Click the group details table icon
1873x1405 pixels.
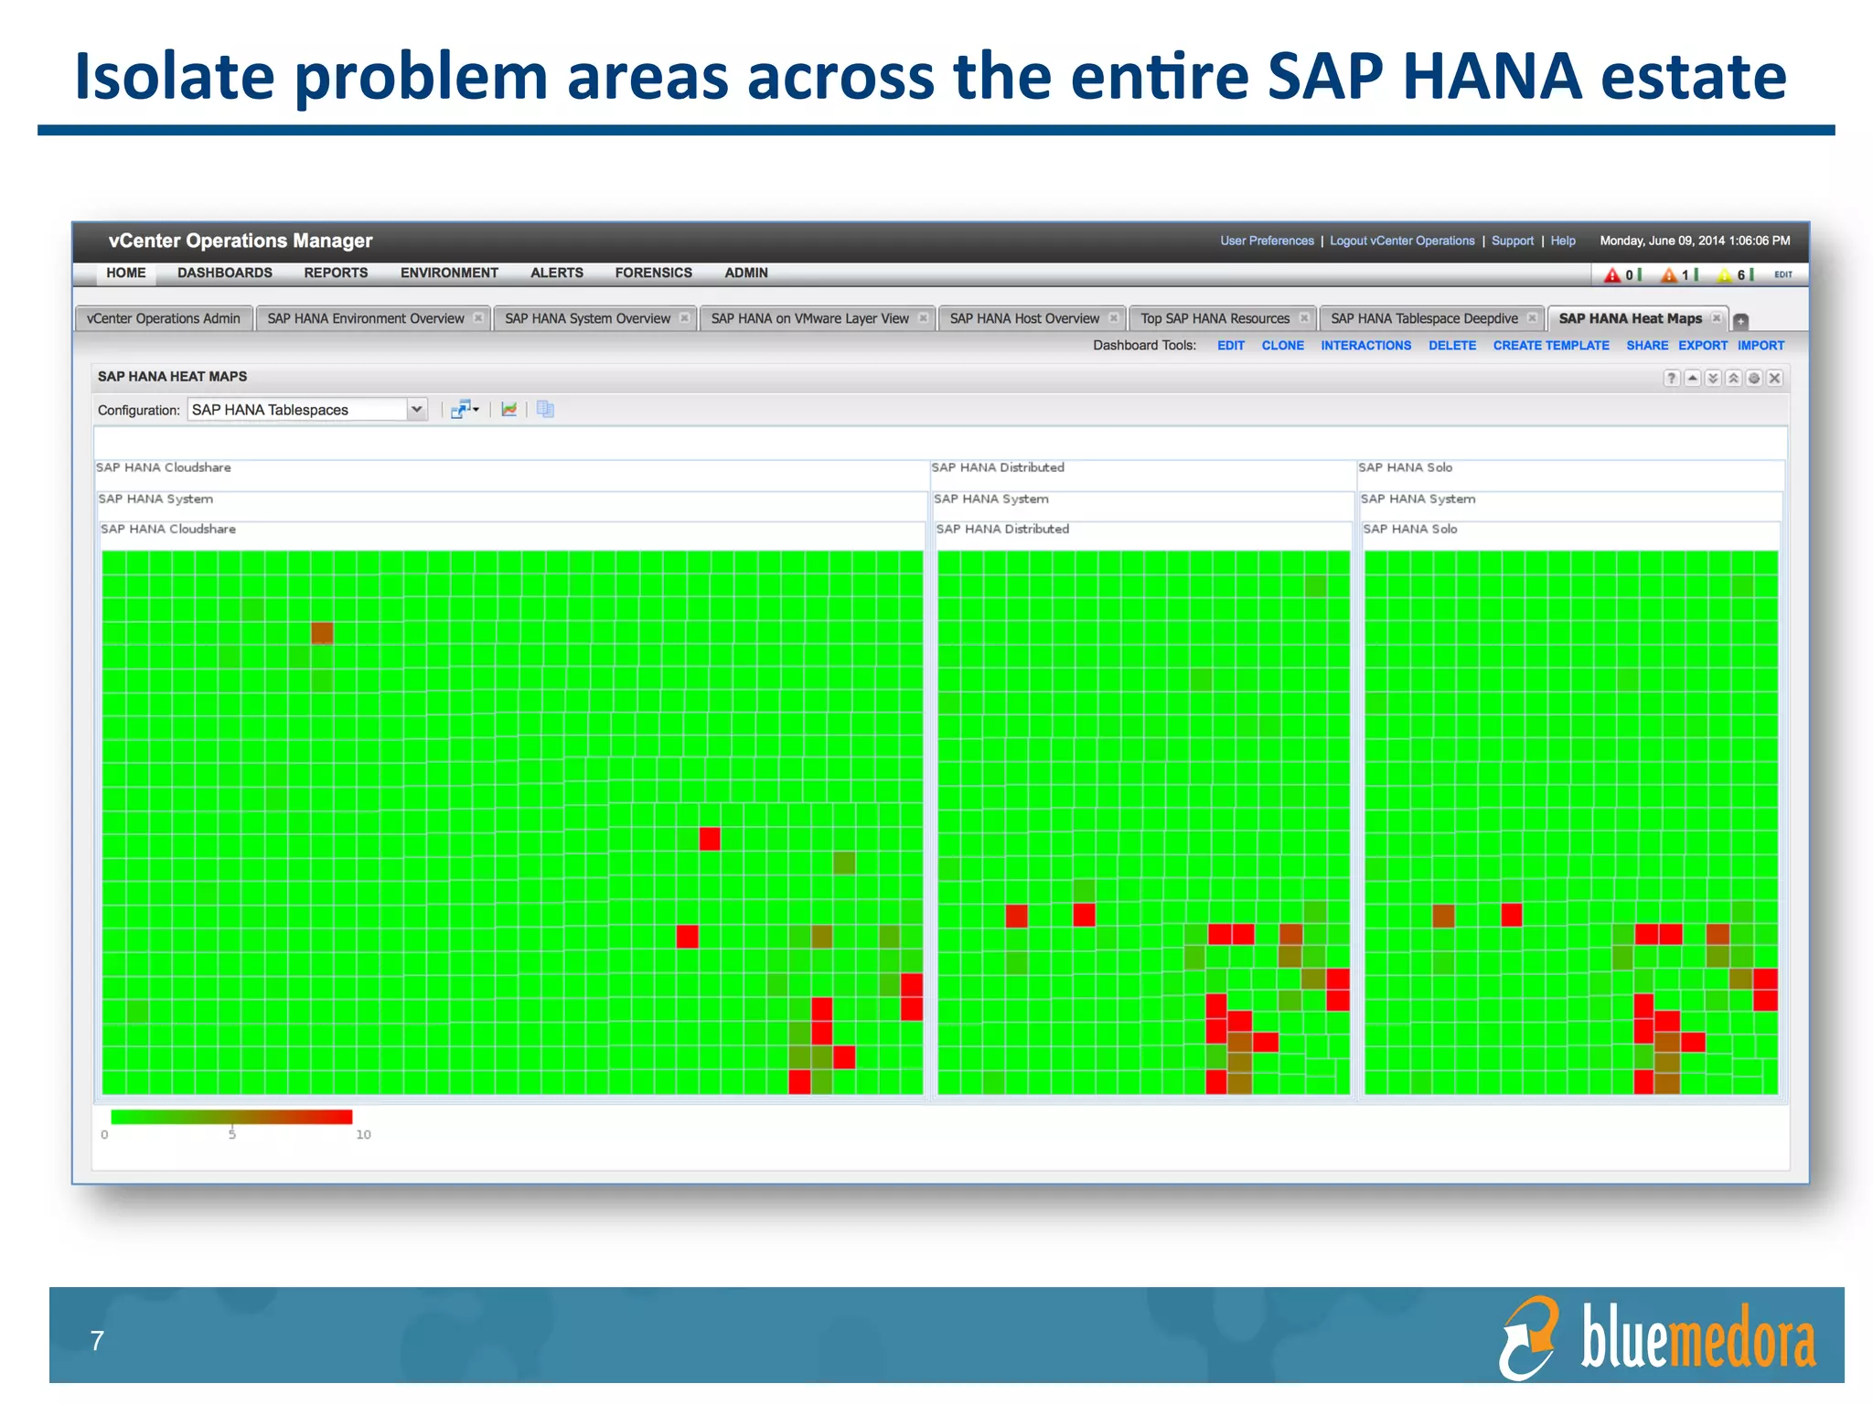click(546, 410)
